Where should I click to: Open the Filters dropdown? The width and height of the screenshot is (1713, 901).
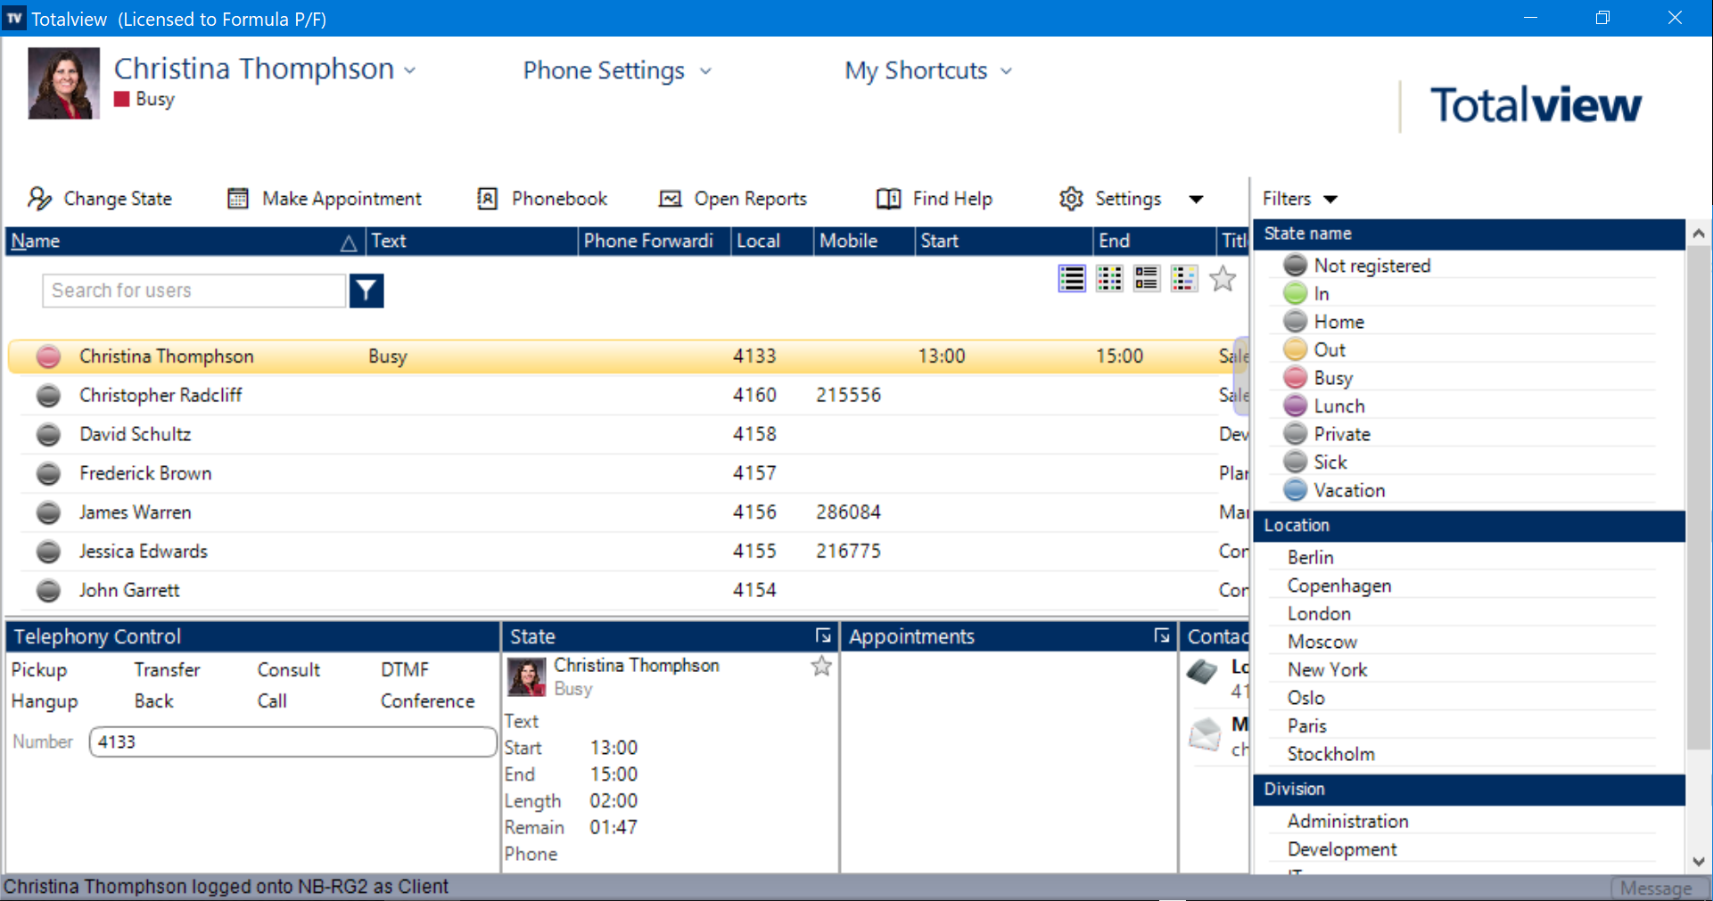point(1300,199)
